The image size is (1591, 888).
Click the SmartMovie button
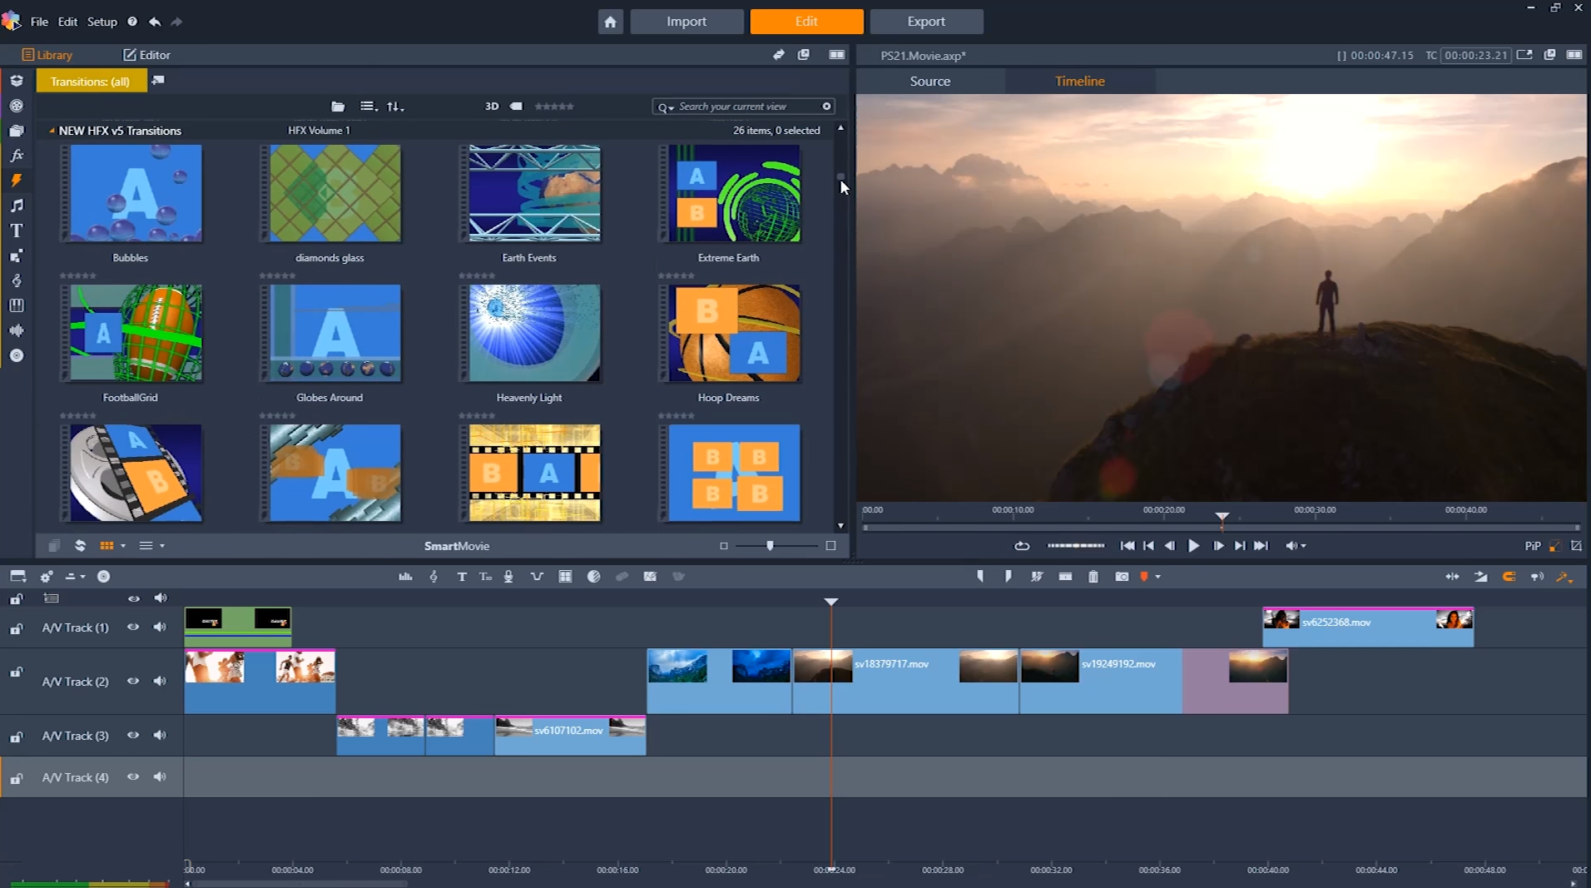pyautogui.click(x=457, y=546)
